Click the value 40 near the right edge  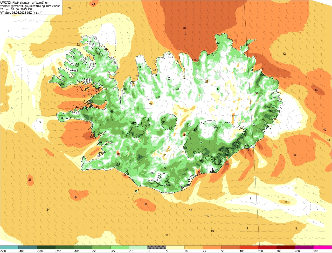[325, 130]
